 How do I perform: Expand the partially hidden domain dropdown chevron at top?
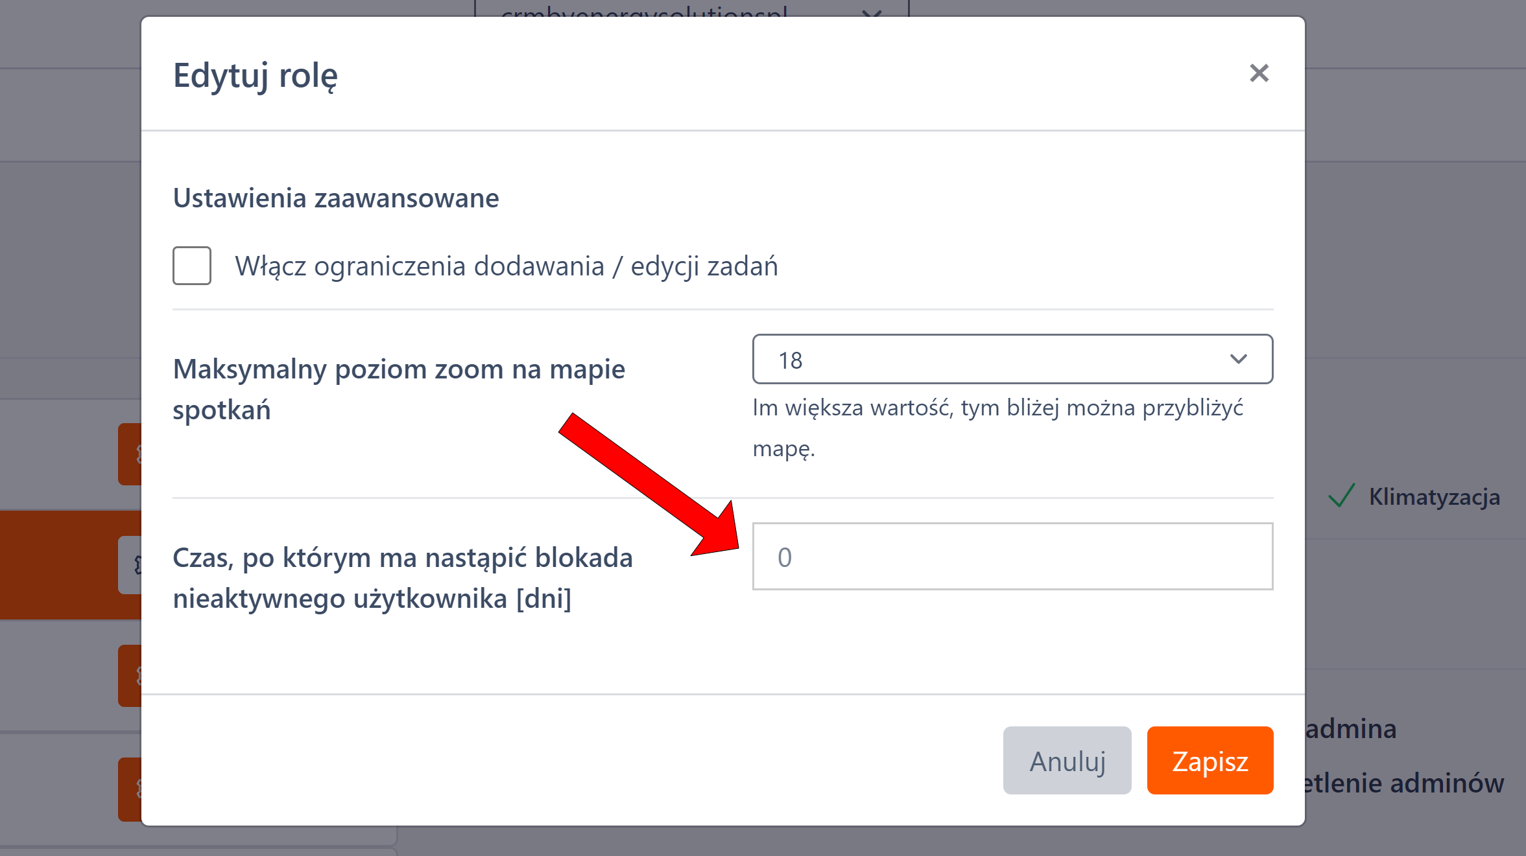coord(872,12)
